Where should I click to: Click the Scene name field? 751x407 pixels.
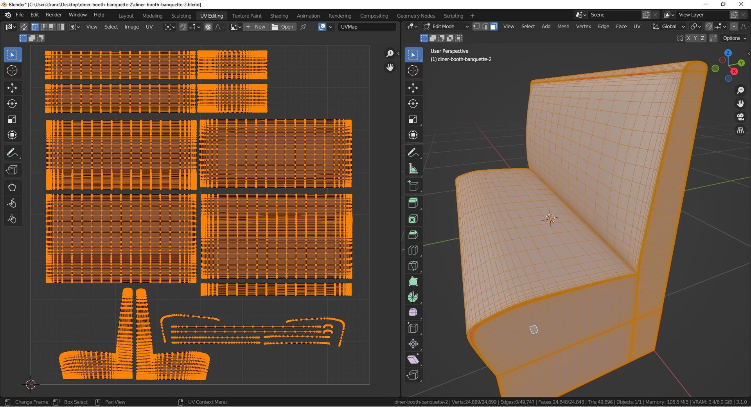click(615, 14)
